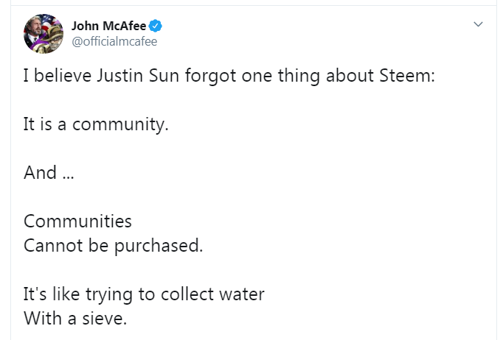Click the "And ..." line of text
503x340 pixels.
coord(50,173)
